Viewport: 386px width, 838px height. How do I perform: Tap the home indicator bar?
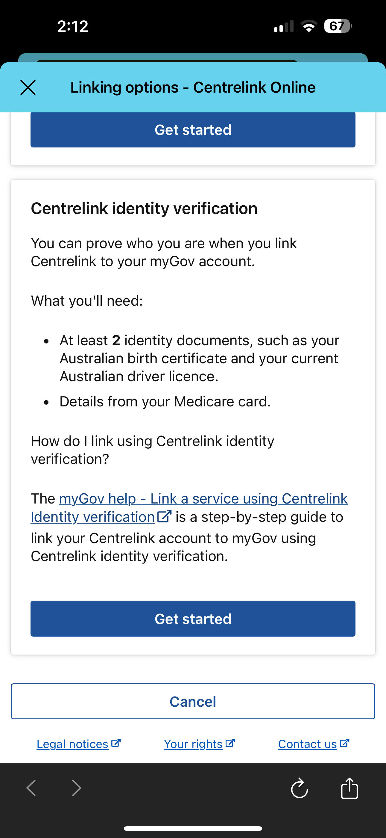point(193,828)
